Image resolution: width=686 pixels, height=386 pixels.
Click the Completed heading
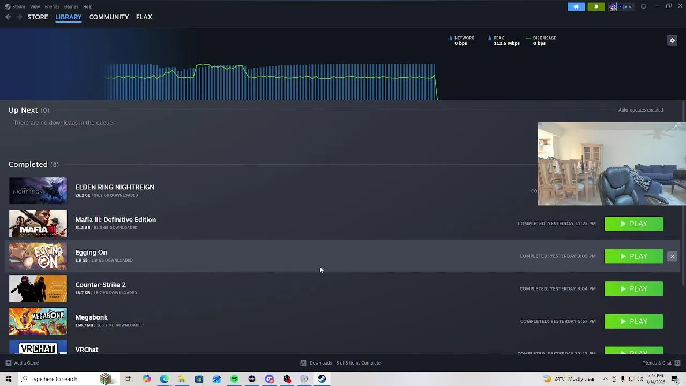pos(28,165)
